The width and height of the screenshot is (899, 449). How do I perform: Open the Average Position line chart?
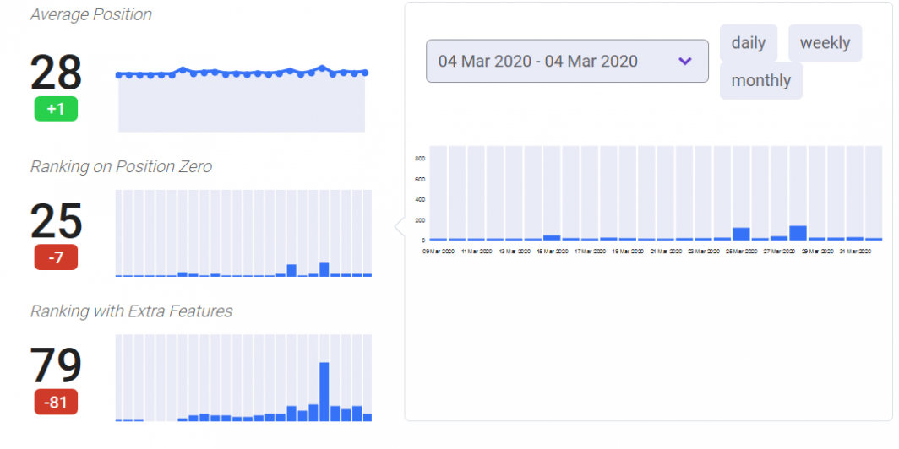point(242,99)
